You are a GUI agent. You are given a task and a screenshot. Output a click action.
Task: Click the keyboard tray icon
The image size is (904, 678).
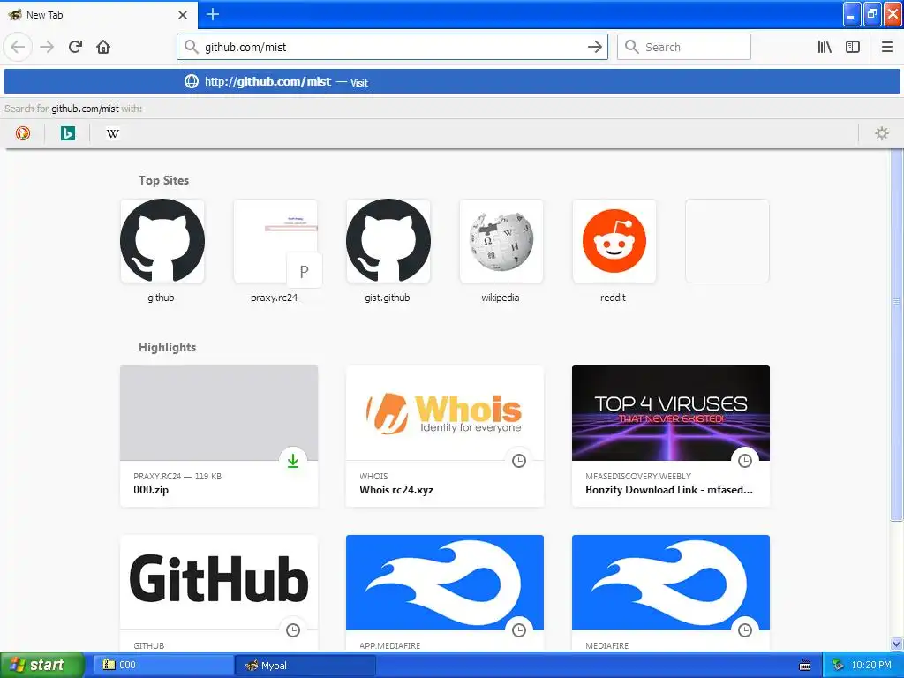[x=805, y=666]
